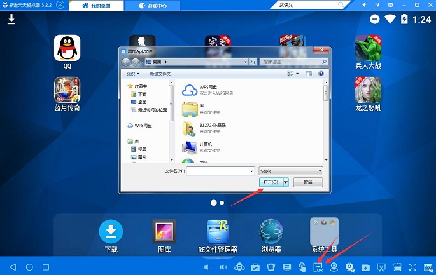
Task: Tap the Android back triangle button
Action: [x=13, y=267]
